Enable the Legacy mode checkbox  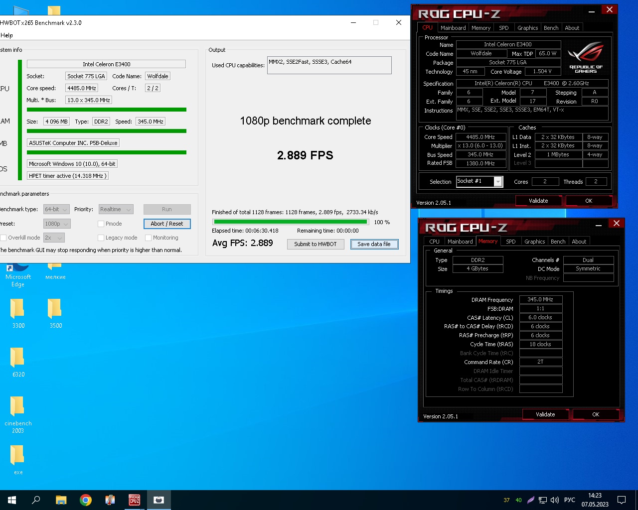101,238
